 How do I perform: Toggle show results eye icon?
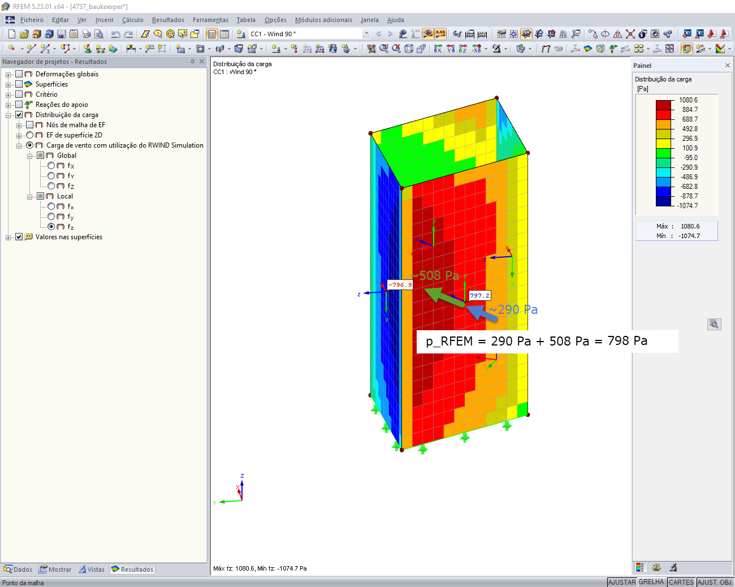tap(428, 34)
